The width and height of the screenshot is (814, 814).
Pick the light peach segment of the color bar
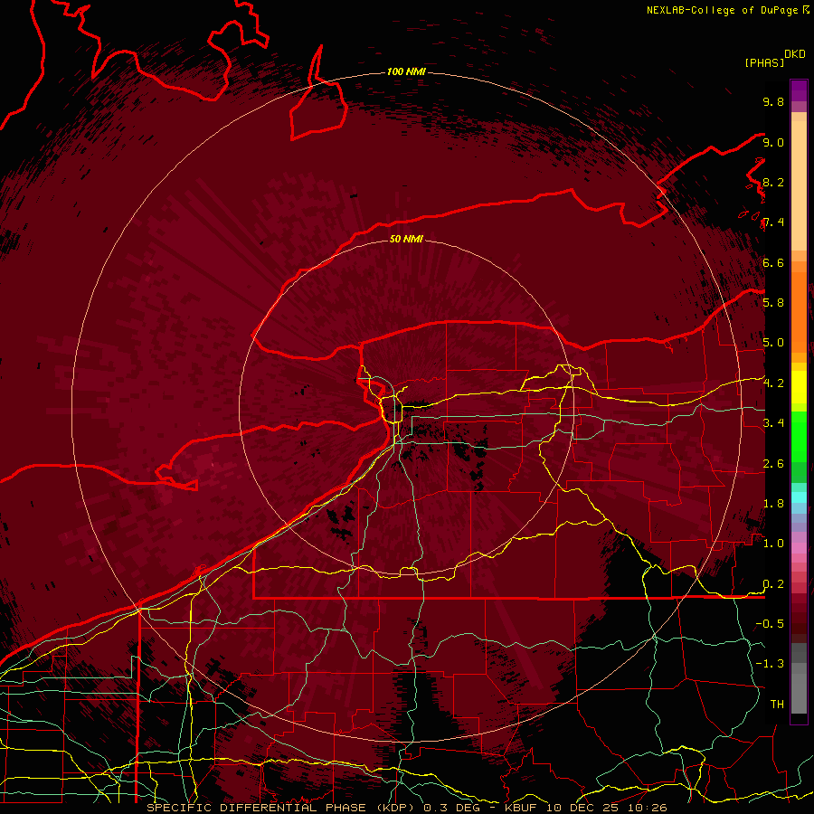point(799,185)
